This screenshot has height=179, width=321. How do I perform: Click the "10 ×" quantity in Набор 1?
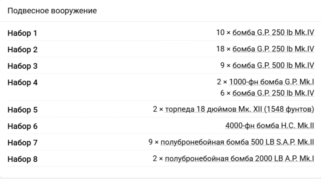click(221, 33)
